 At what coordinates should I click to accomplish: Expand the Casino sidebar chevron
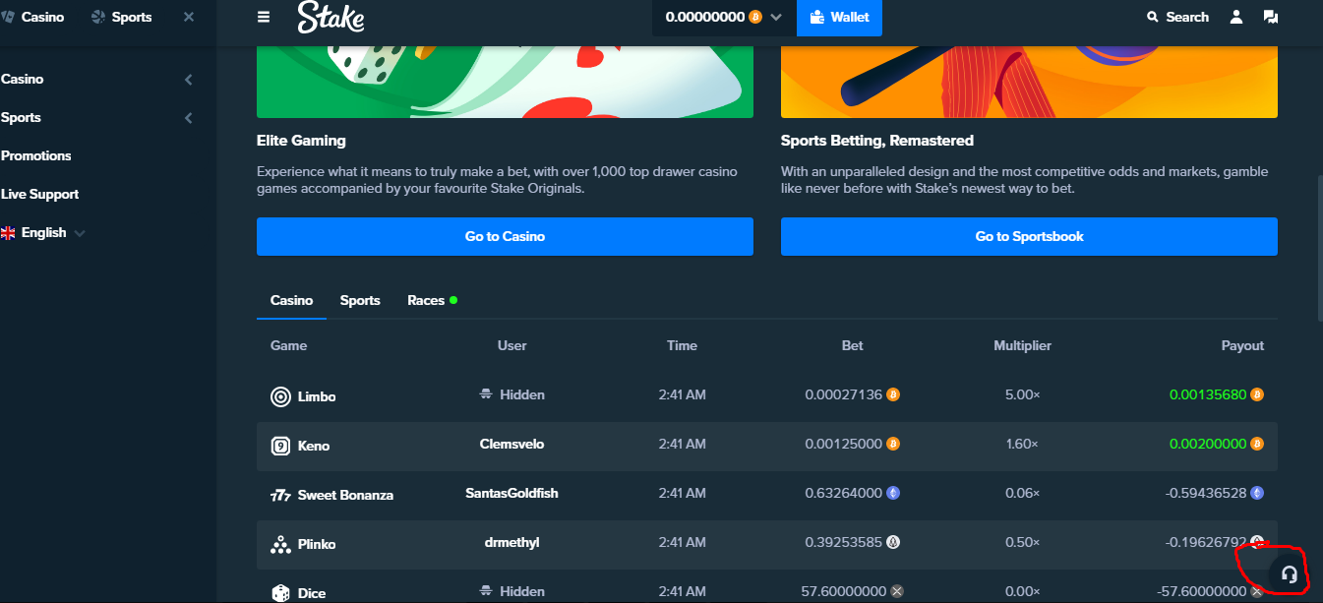coord(189,80)
